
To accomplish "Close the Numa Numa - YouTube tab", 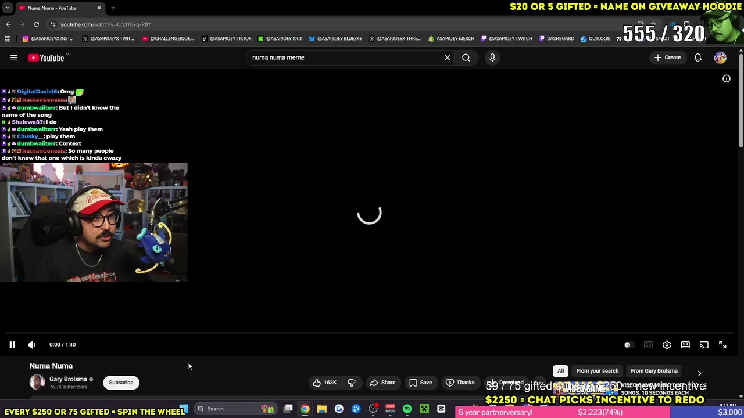I will click(99, 8).
